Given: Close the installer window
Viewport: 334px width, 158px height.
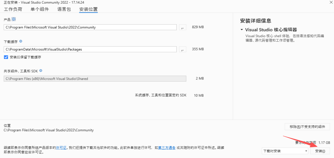Looking at the screenshot, I should 331,2.
